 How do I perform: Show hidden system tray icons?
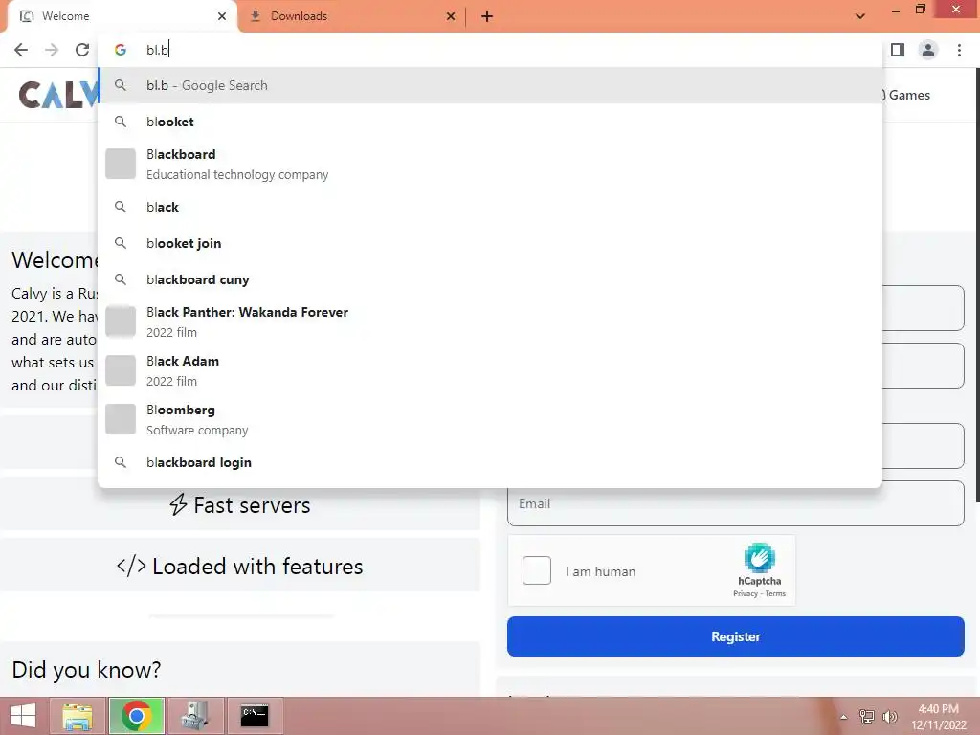[844, 717]
